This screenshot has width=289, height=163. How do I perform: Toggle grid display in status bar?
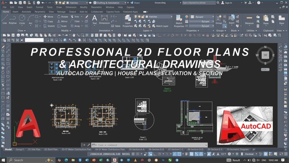click(x=133, y=154)
